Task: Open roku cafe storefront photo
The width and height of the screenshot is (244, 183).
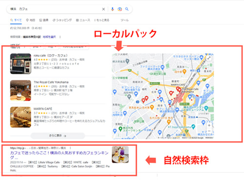Action: pos(20,64)
